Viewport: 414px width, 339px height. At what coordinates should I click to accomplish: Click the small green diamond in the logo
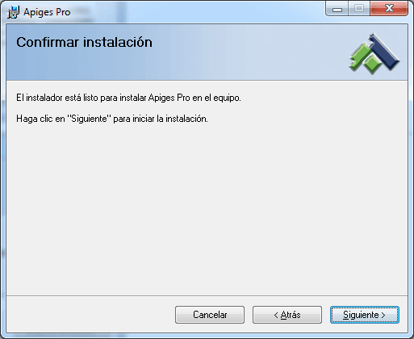click(372, 65)
